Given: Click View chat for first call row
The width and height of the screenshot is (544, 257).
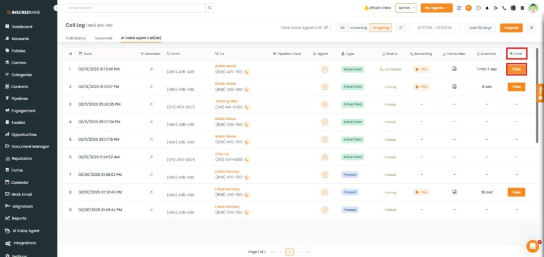Looking at the screenshot, I should (516, 69).
